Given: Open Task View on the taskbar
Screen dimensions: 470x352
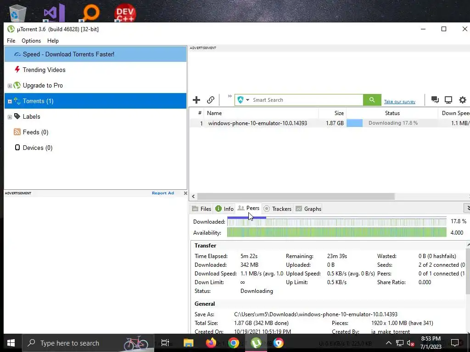Looking at the screenshot, I should [x=165, y=343].
